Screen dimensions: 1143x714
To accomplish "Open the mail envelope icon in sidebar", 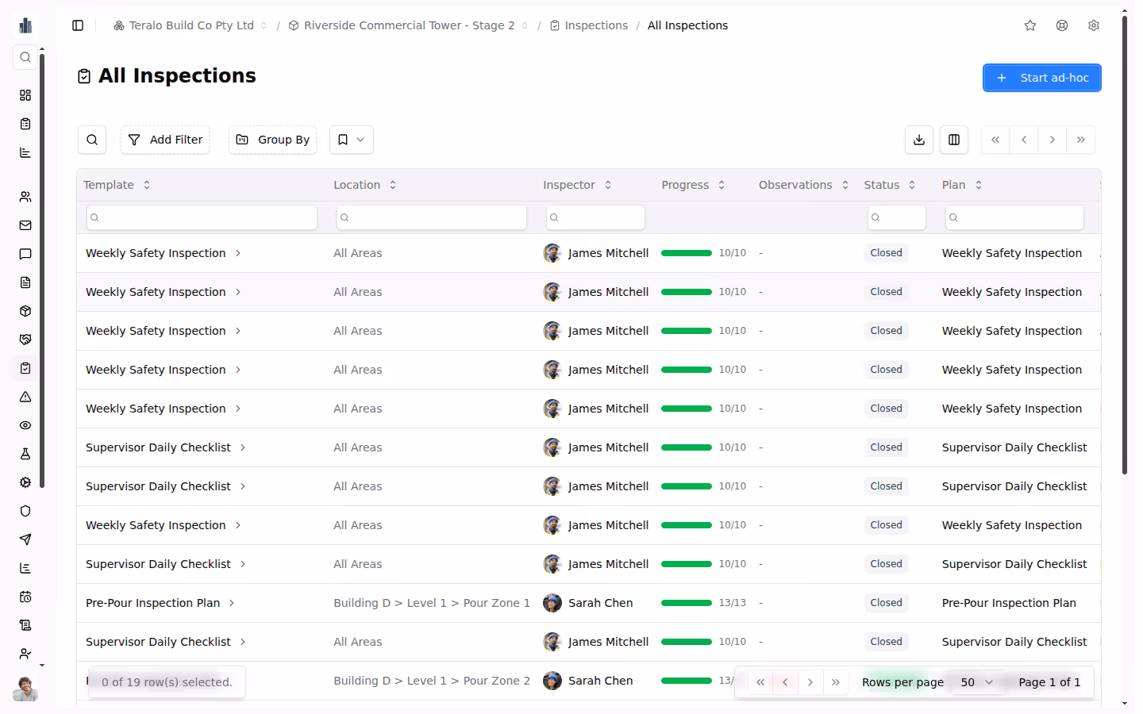I will [25, 225].
